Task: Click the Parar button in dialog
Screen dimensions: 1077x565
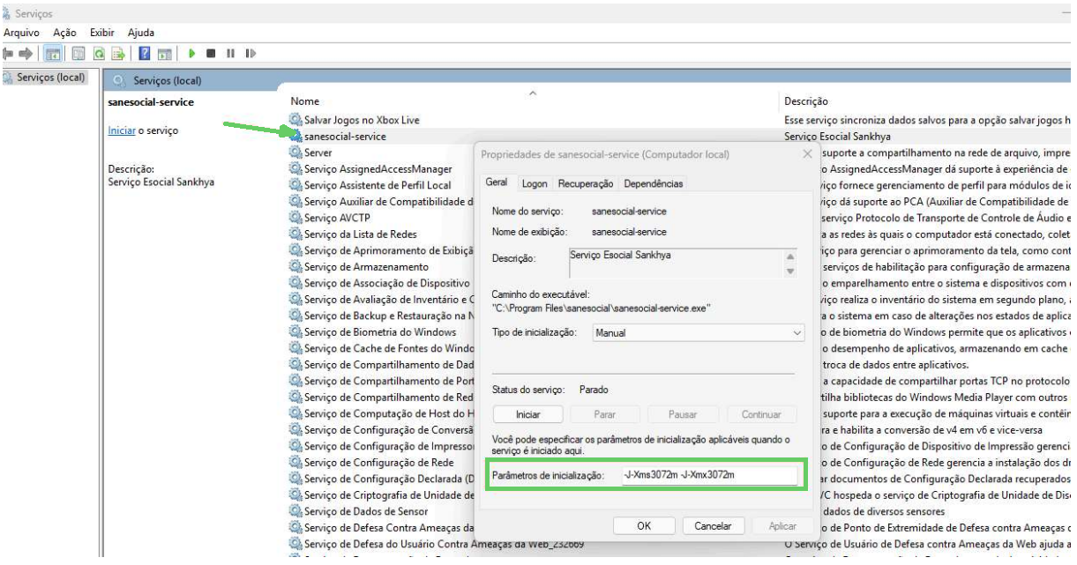Action: (605, 414)
